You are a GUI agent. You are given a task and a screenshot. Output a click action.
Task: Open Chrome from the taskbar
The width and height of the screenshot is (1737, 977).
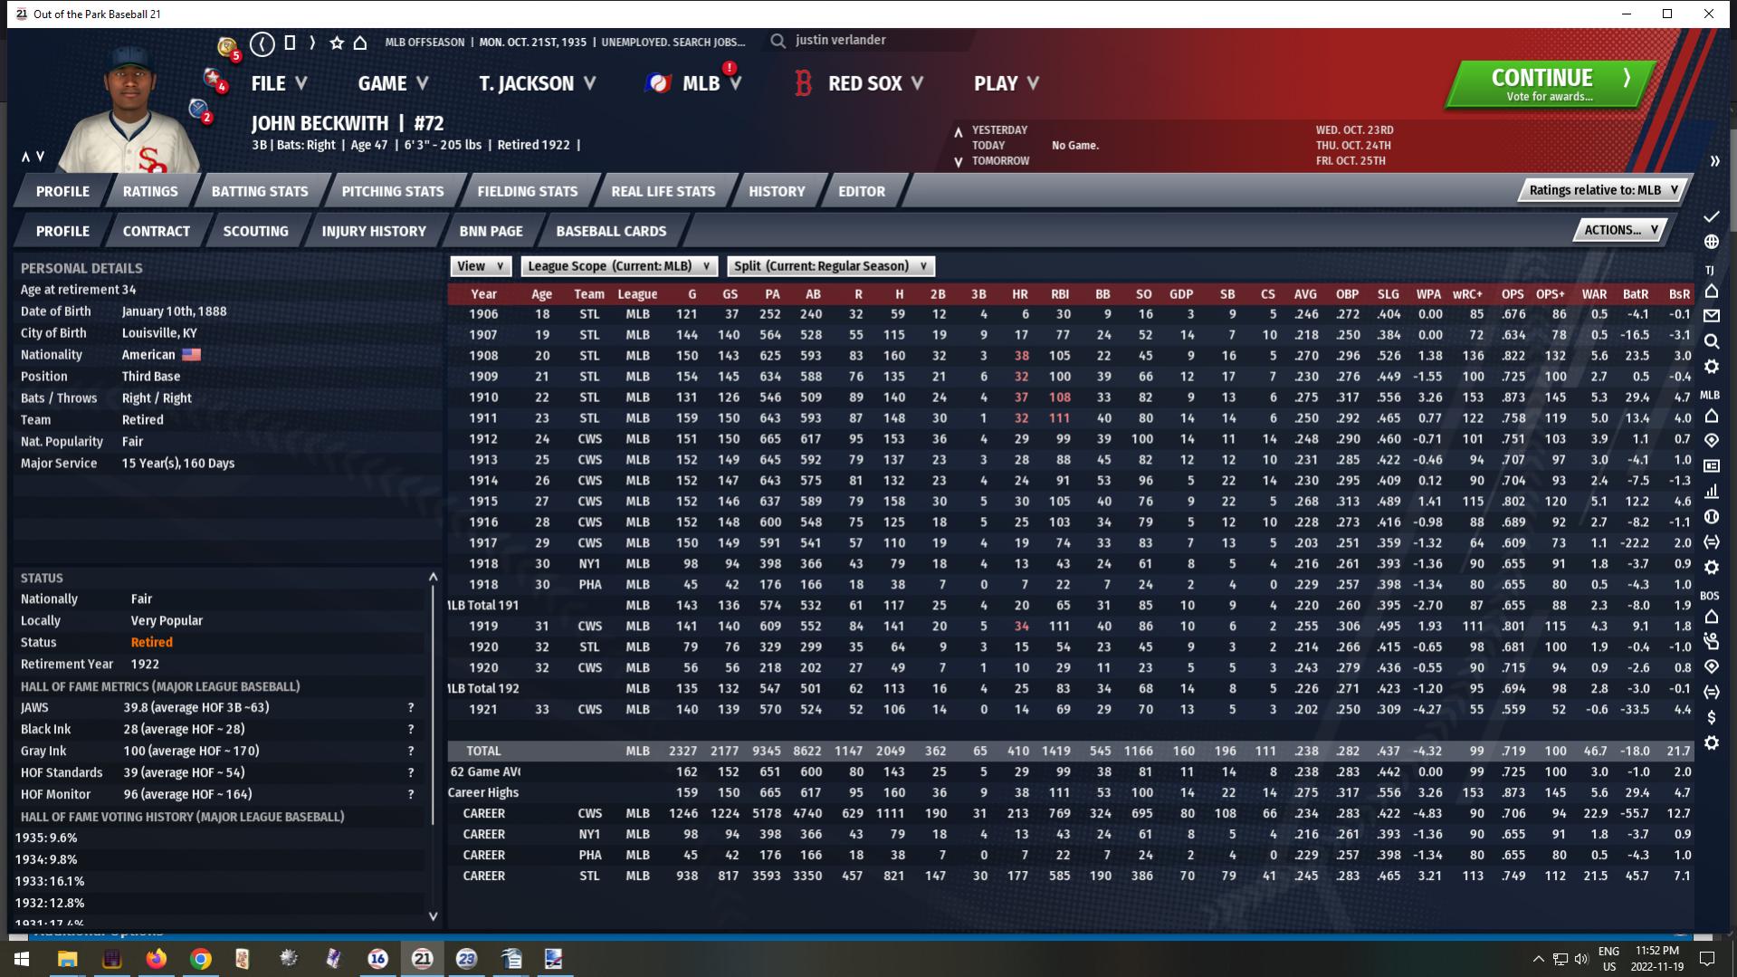[x=200, y=958]
